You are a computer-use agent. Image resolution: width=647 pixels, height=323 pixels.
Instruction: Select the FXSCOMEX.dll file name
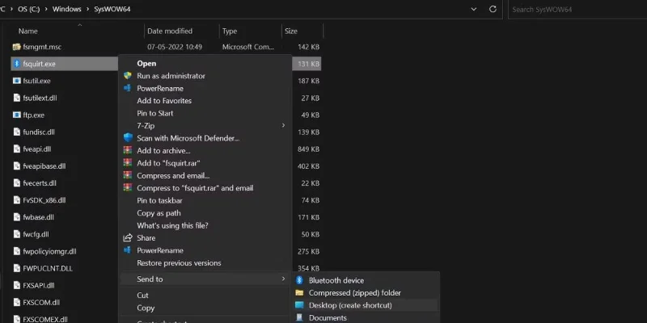[45, 319]
